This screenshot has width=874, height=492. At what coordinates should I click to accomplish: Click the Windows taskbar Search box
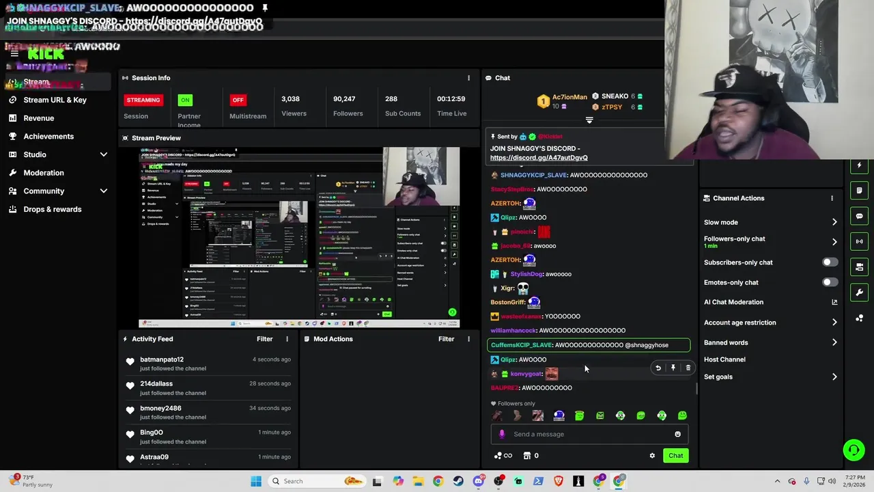[315, 481]
